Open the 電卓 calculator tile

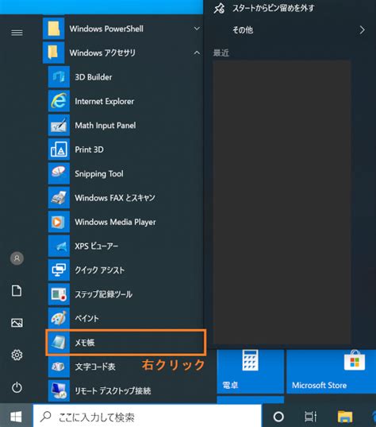click(x=250, y=371)
